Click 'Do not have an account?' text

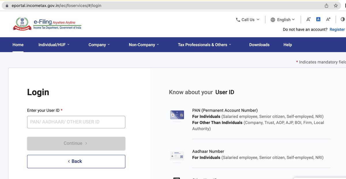coord(305,29)
